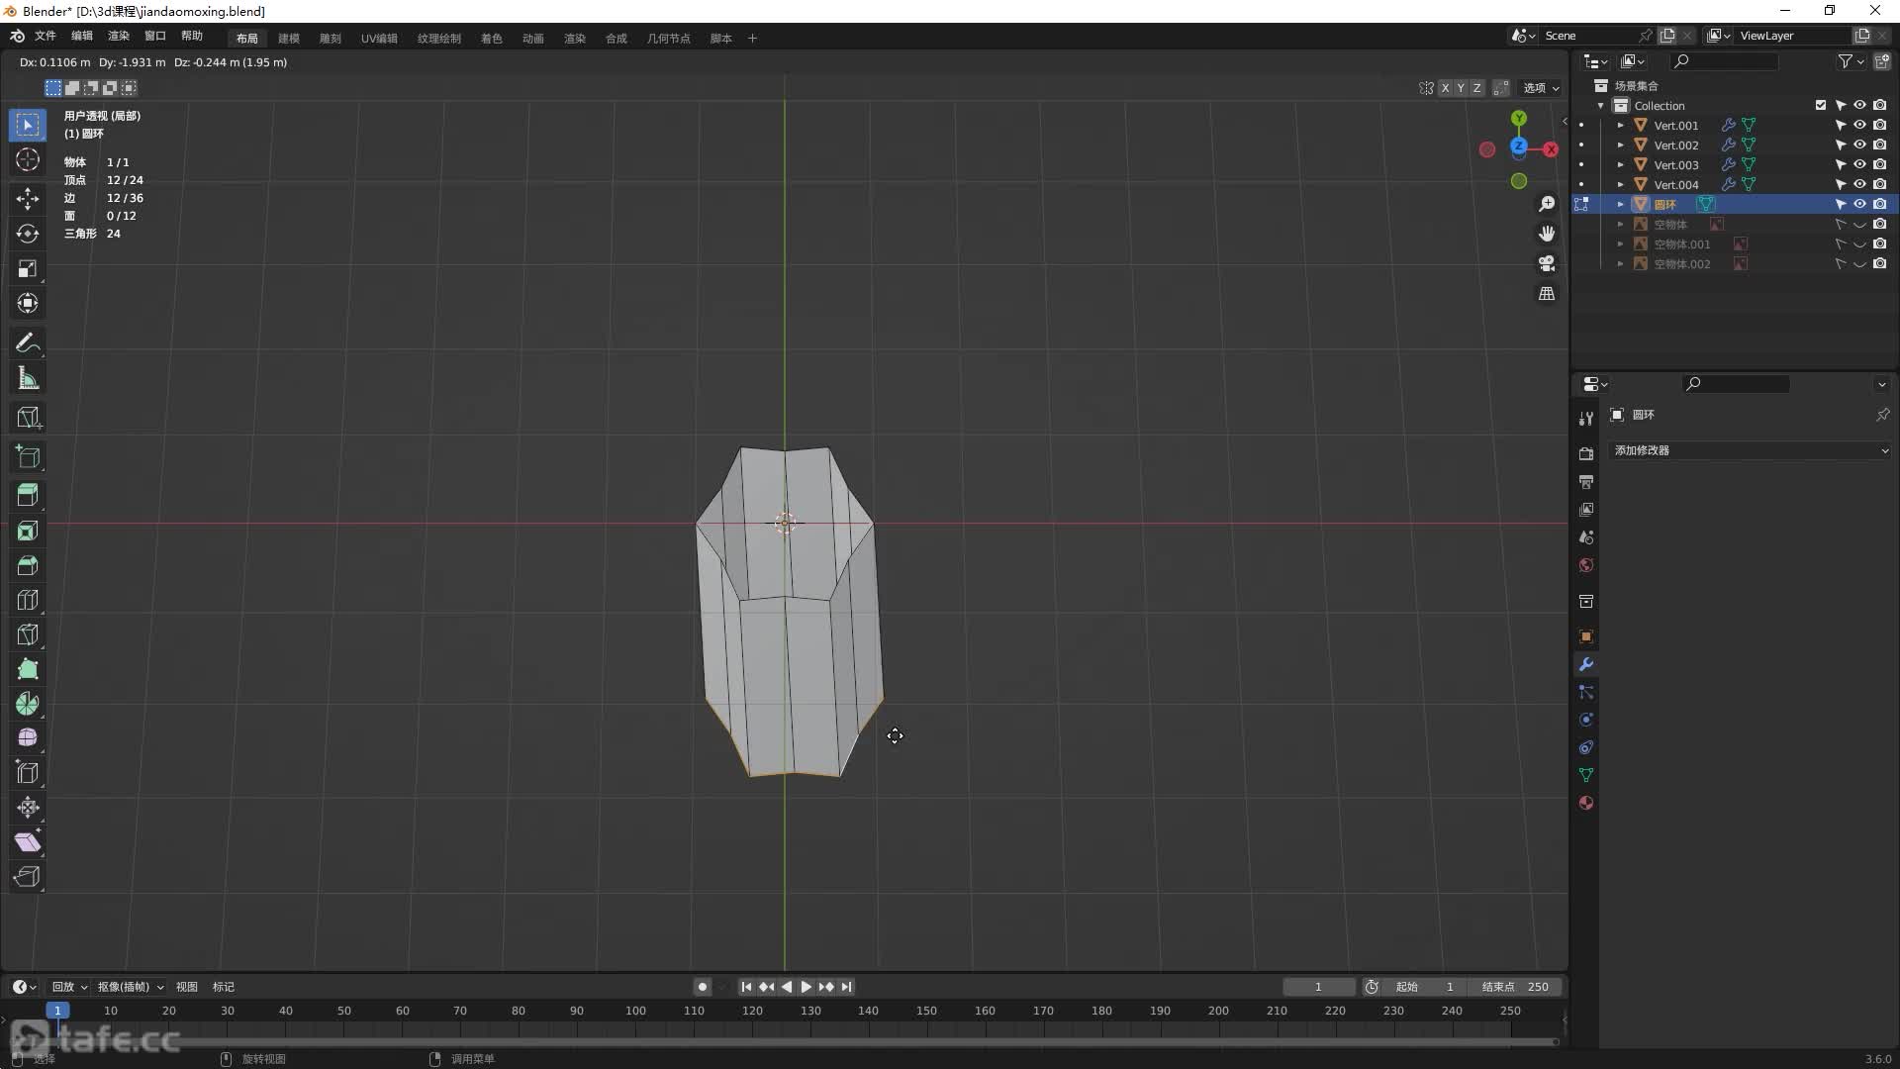This screenshot has width=1900, height=1069.
Task: Select the Inset Faces tool
Action: click(x=28, y=531)
